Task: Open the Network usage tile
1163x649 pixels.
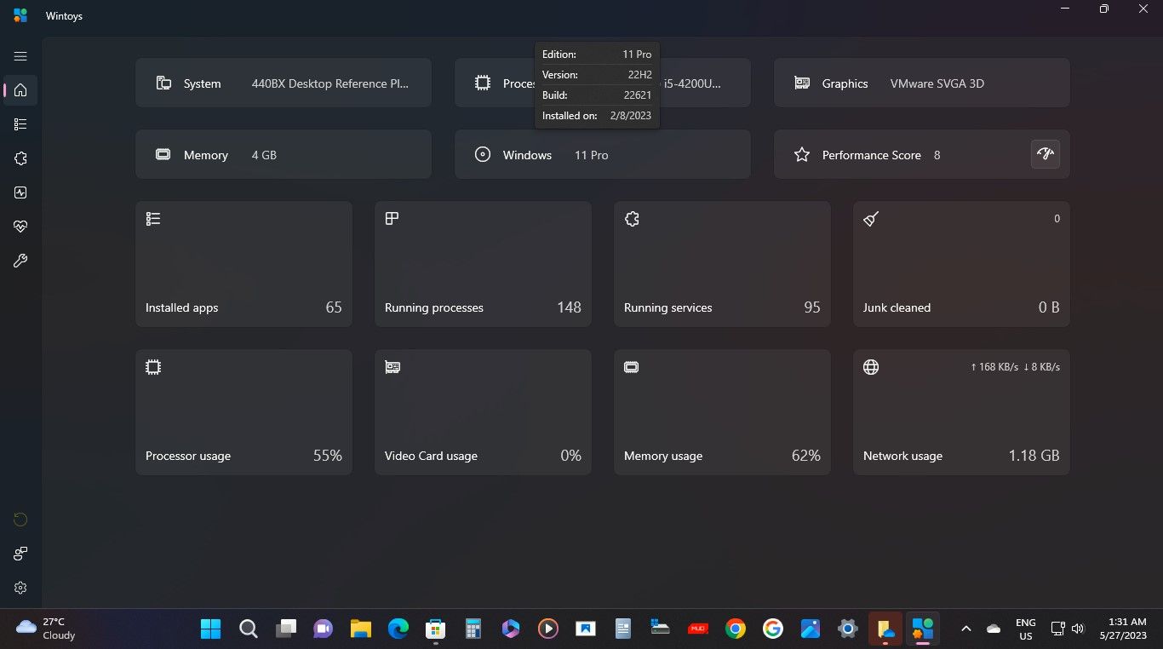Action: [x=961, y=412]
